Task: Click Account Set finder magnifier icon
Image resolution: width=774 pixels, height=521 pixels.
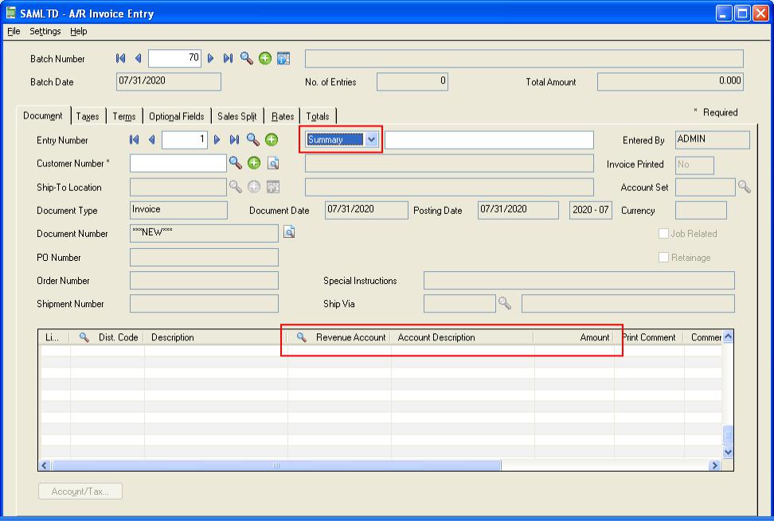Action: click(744, 187)
